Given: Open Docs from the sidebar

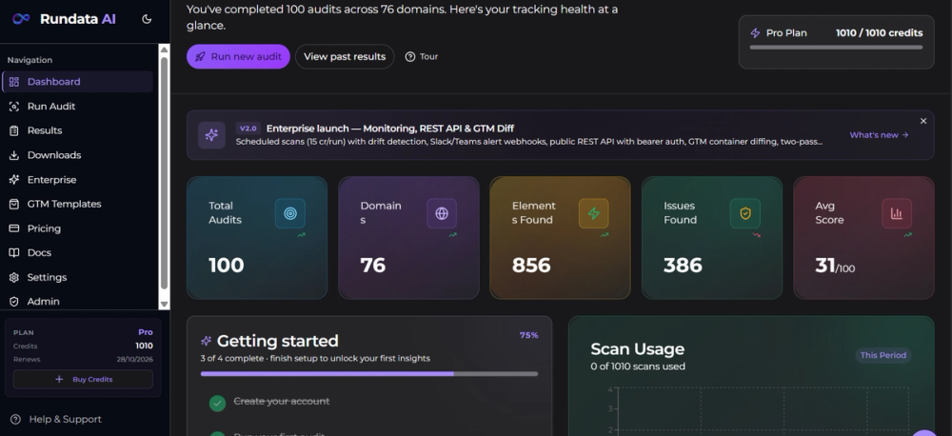Looking at the screenshot, I should [77, 252].
